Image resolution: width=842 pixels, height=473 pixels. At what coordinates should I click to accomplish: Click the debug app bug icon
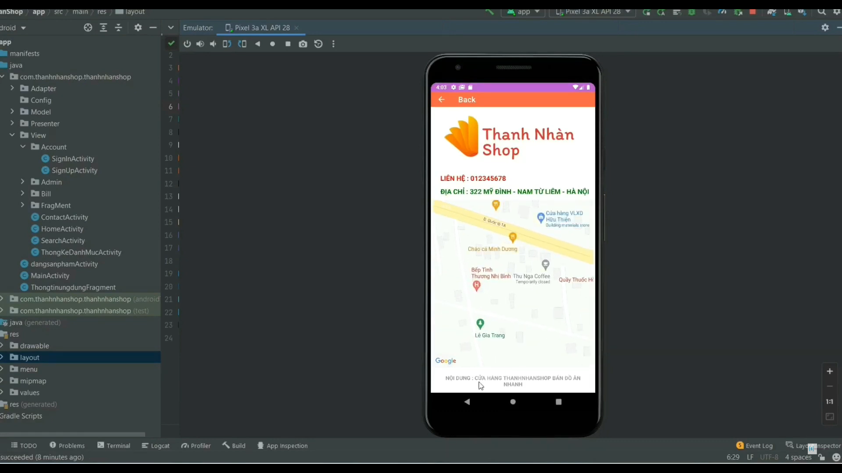pyautogui.click(x=692, y=12)
